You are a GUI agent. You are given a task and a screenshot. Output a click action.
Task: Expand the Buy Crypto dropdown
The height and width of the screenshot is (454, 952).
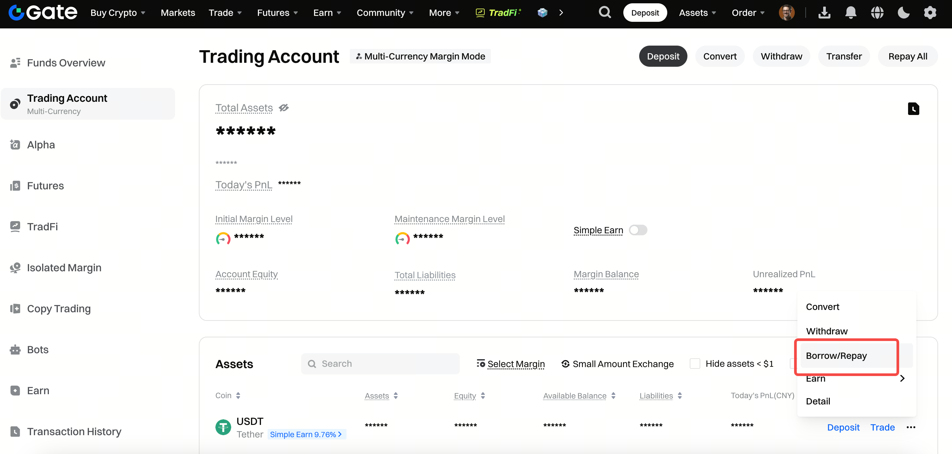pyautogui.click(x=118, y=13)
